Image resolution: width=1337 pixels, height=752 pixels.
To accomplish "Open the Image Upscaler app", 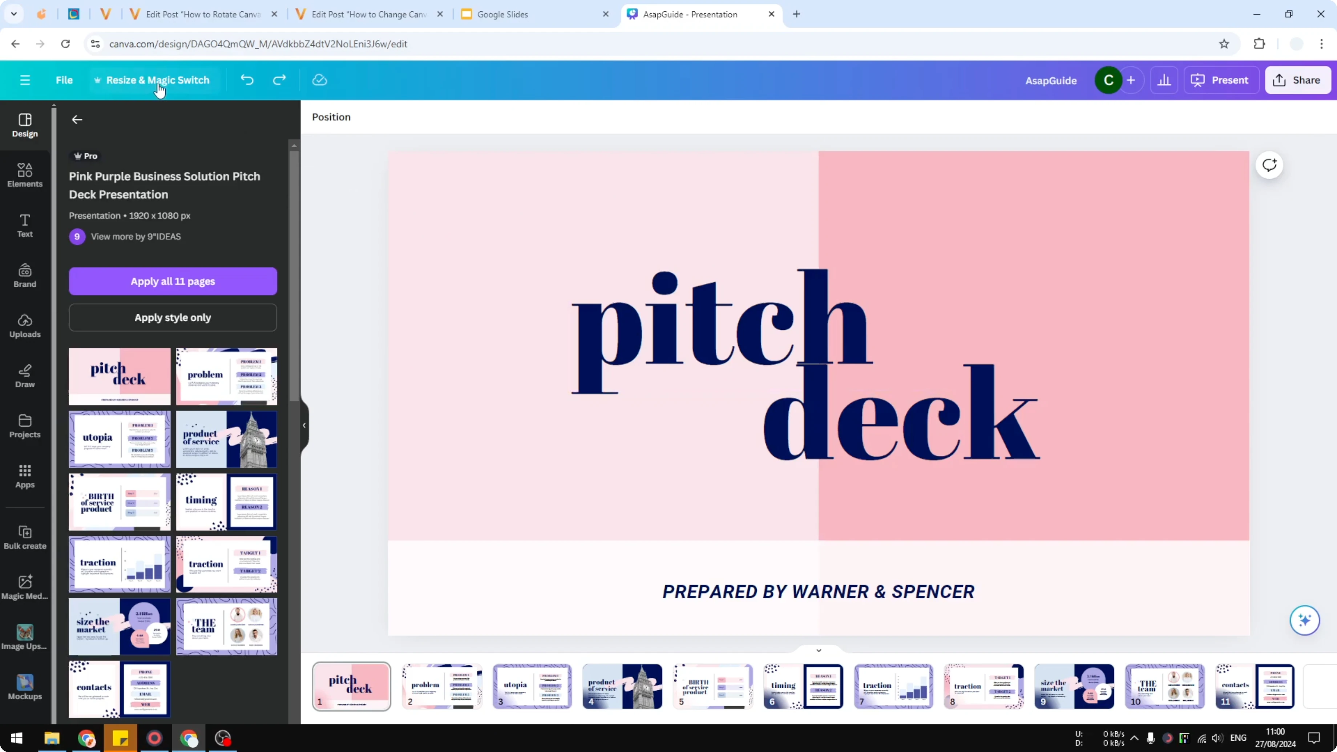I will [x=25, y=637].
